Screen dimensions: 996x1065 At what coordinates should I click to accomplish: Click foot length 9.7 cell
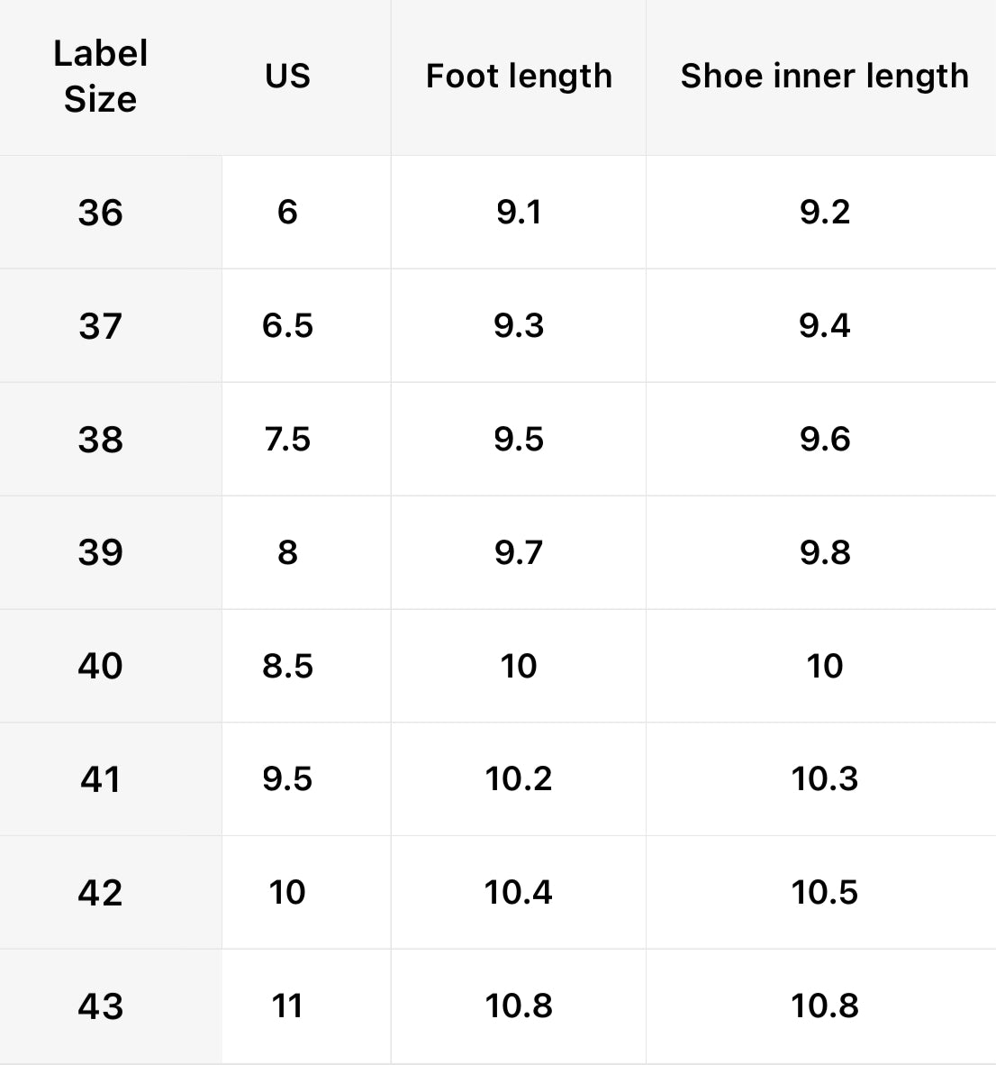tap(519, 552)
